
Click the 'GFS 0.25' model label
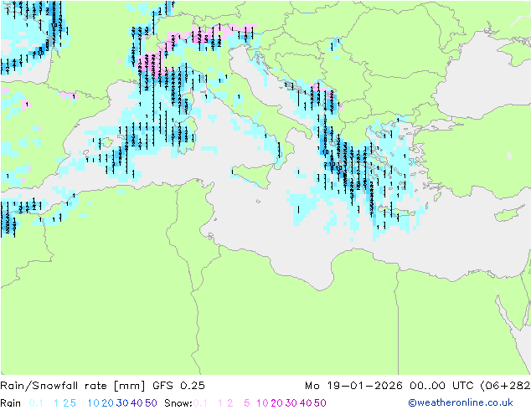point(178,386)
